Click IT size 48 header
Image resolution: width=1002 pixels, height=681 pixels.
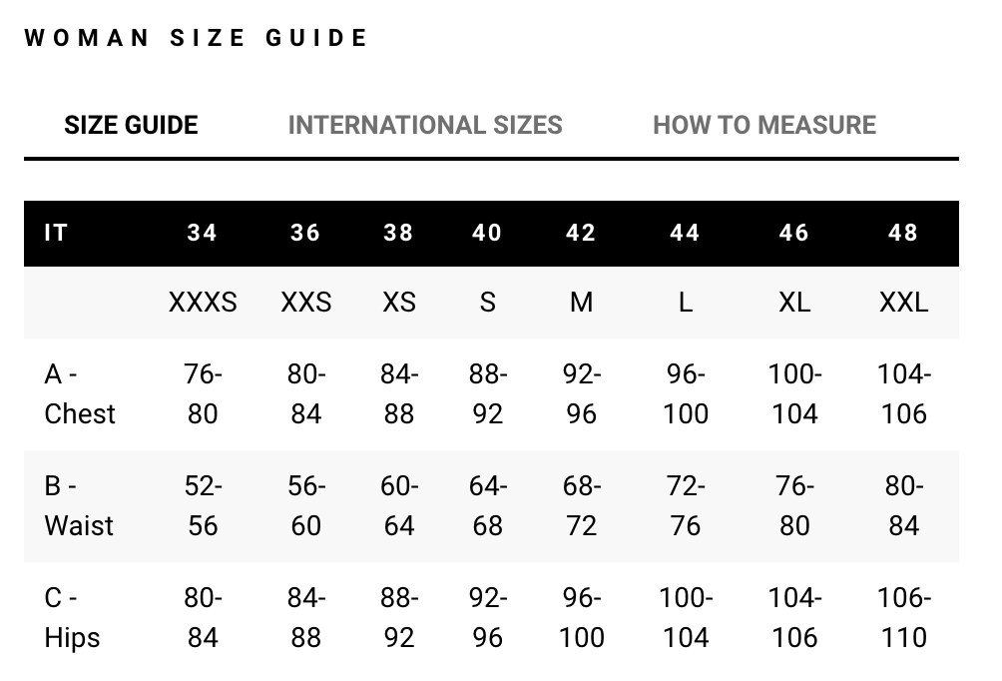coord(903,233)
